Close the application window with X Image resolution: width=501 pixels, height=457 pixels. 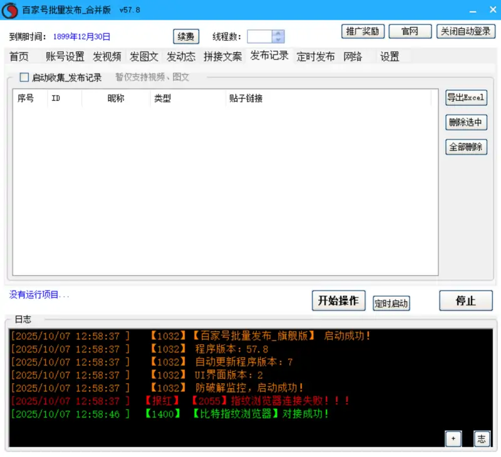490,10
